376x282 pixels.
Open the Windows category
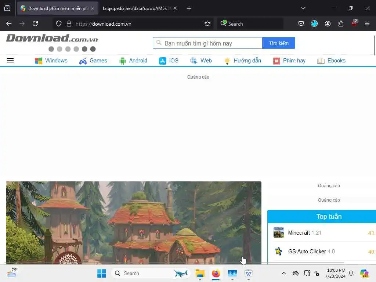tap(51, 61)
